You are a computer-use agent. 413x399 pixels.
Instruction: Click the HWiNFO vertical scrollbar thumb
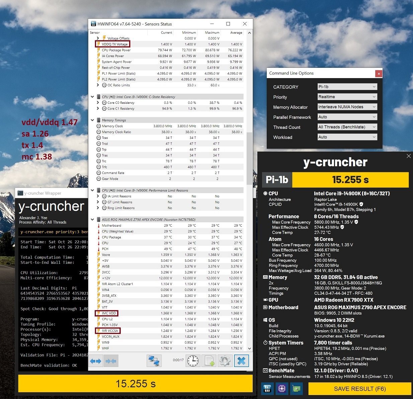[249, 158]
